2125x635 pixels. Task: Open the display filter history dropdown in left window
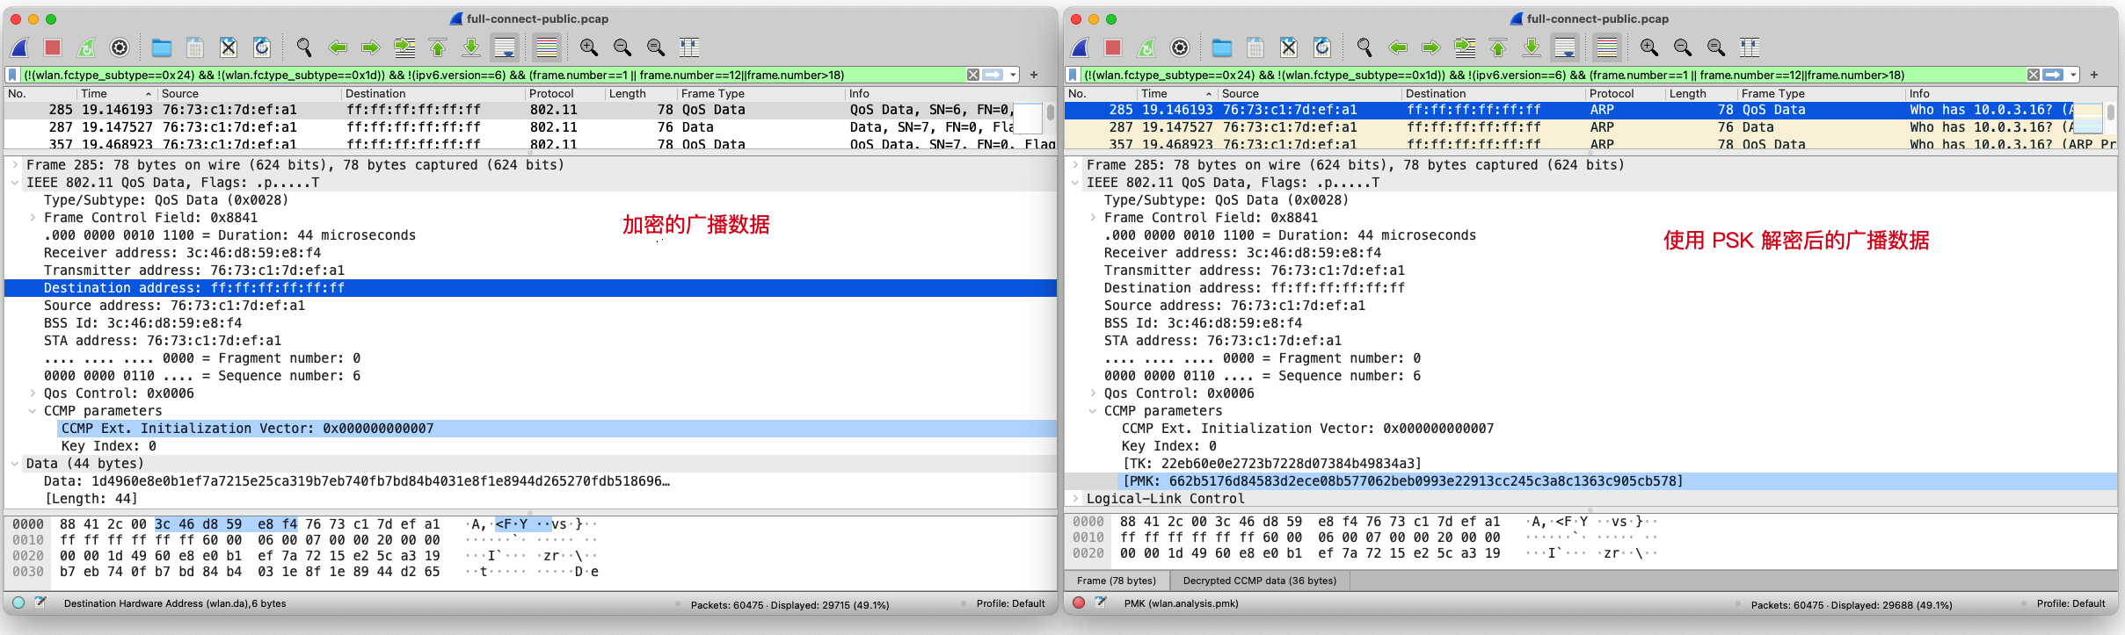[1014, 76]
